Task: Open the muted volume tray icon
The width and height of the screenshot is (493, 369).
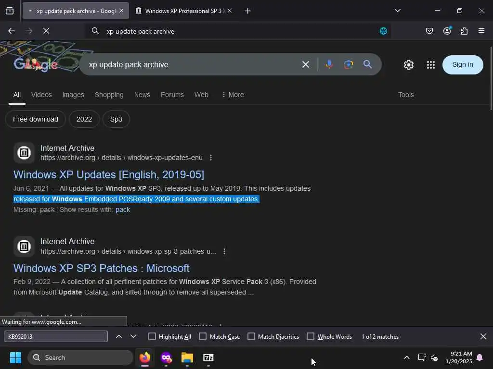Action: click(434, 357)
